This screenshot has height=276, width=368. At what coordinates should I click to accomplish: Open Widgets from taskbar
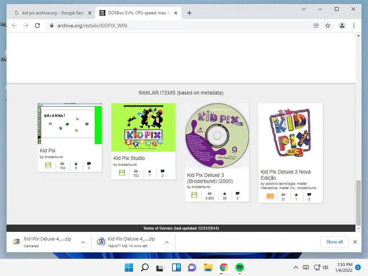[176, 267]
